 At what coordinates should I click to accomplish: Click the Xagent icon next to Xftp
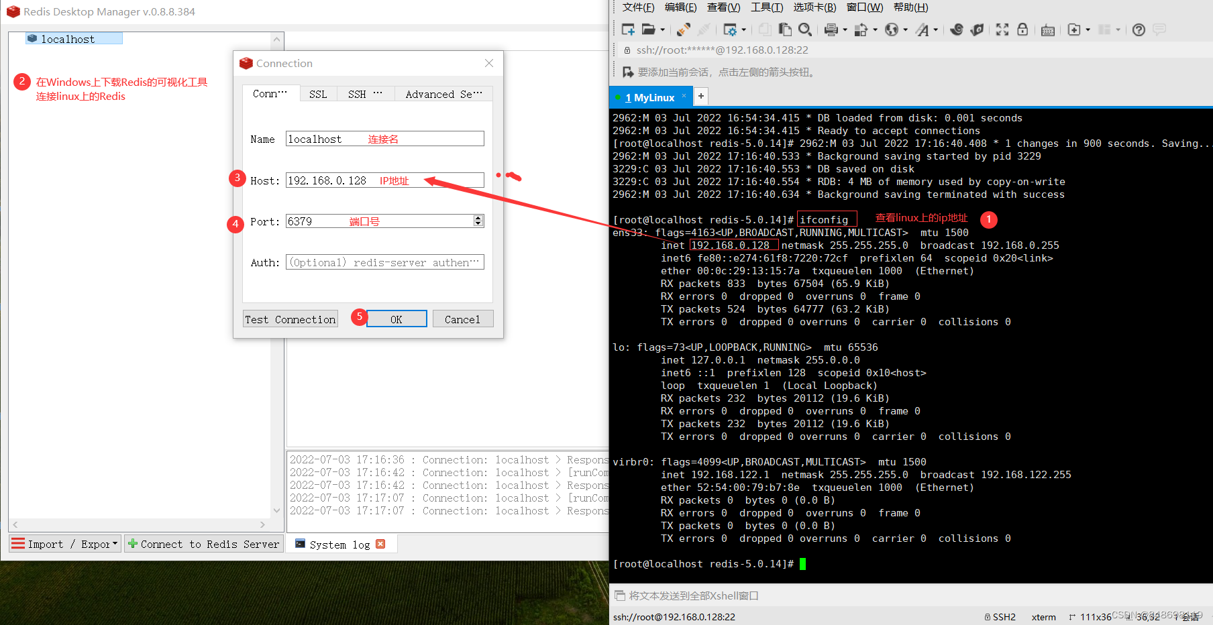pos(978,30)
